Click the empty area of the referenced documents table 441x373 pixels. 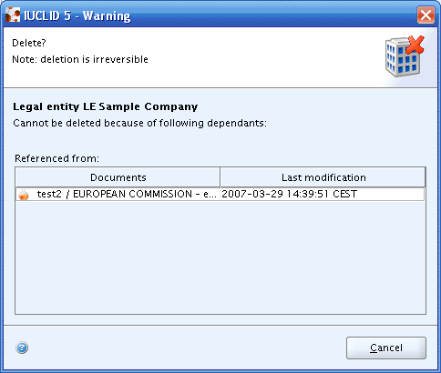220,257
